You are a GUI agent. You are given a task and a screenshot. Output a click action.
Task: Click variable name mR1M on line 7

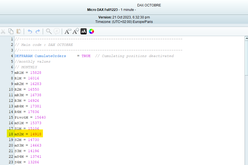[x=19, y=73]
